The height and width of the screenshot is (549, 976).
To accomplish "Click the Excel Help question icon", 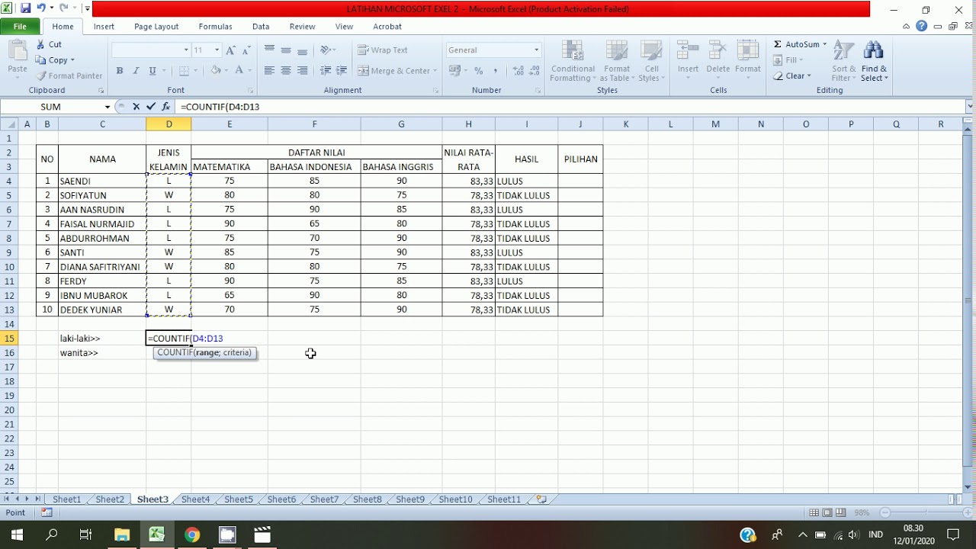I will point(922,26).
